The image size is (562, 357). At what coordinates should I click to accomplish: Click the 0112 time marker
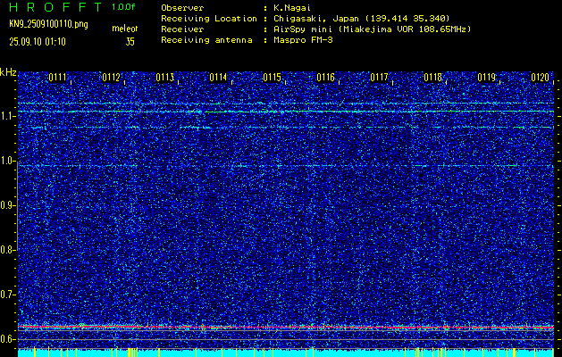(111, 78)
